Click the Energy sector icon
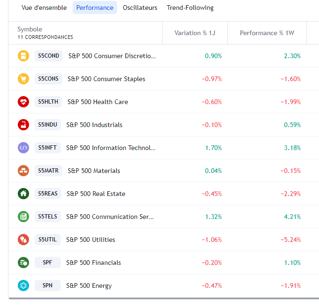Image resolution: width=319 pixels, height=308 pixels. point(23,285)
